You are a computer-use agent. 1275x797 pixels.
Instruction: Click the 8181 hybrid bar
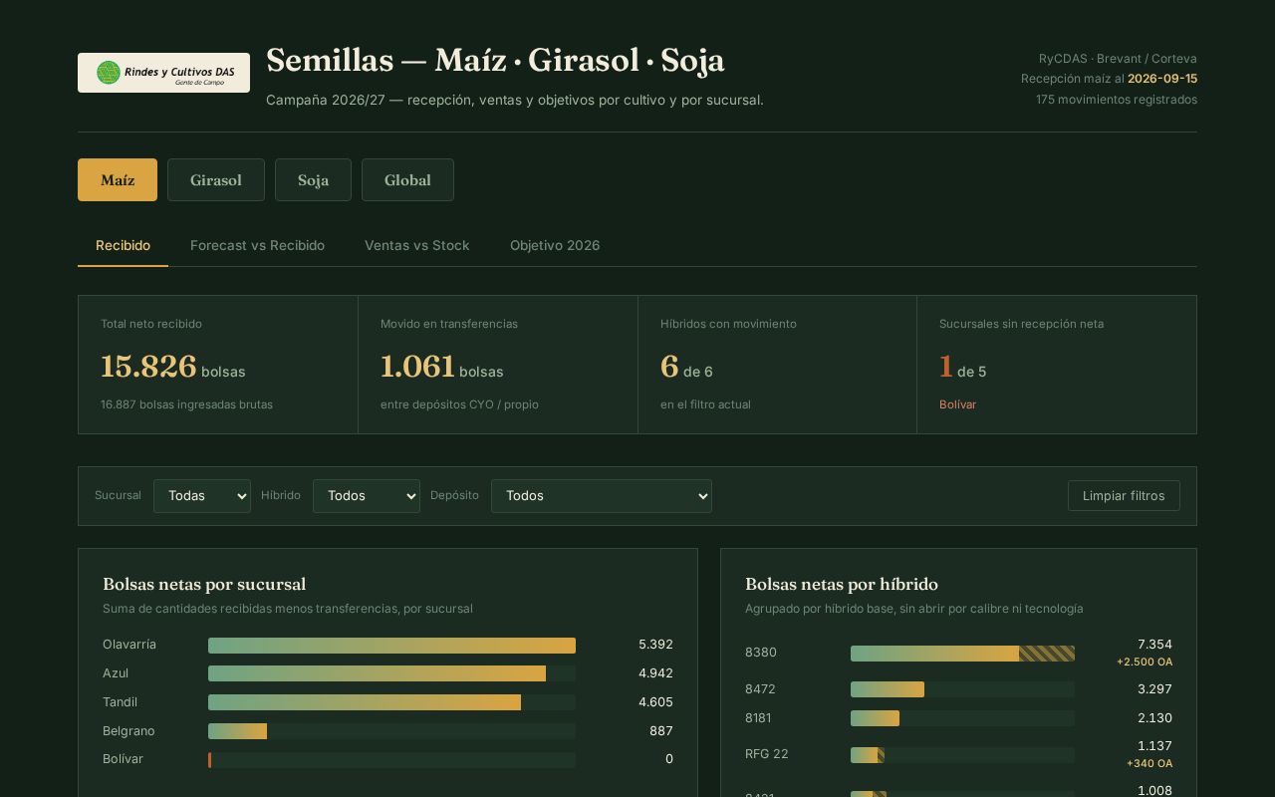coord(875,718)
